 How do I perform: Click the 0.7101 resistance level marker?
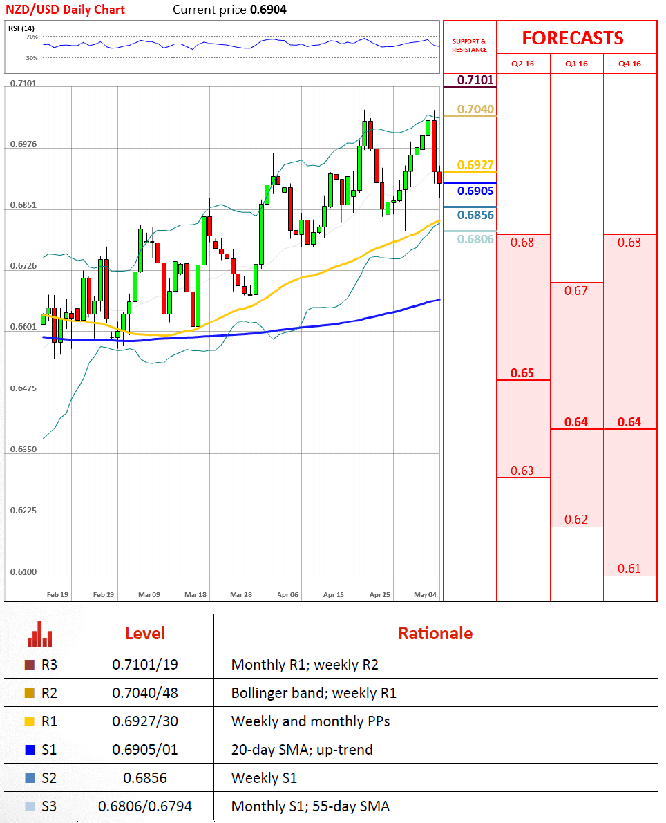click(x=475, y=79)
